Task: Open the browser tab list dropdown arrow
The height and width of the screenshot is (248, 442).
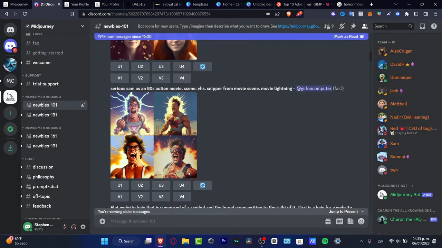Action: click(396, 4)
